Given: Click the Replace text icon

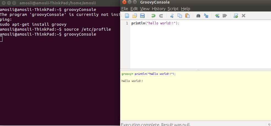Looking at the screenshot, I should pyautogui.click(x=206, y=16).
